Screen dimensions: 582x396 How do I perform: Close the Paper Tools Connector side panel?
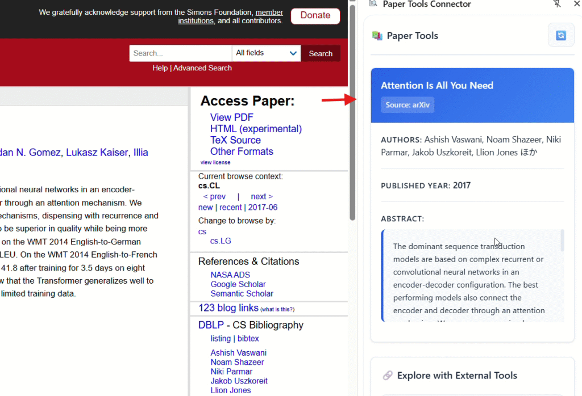[x=577, y=4]
